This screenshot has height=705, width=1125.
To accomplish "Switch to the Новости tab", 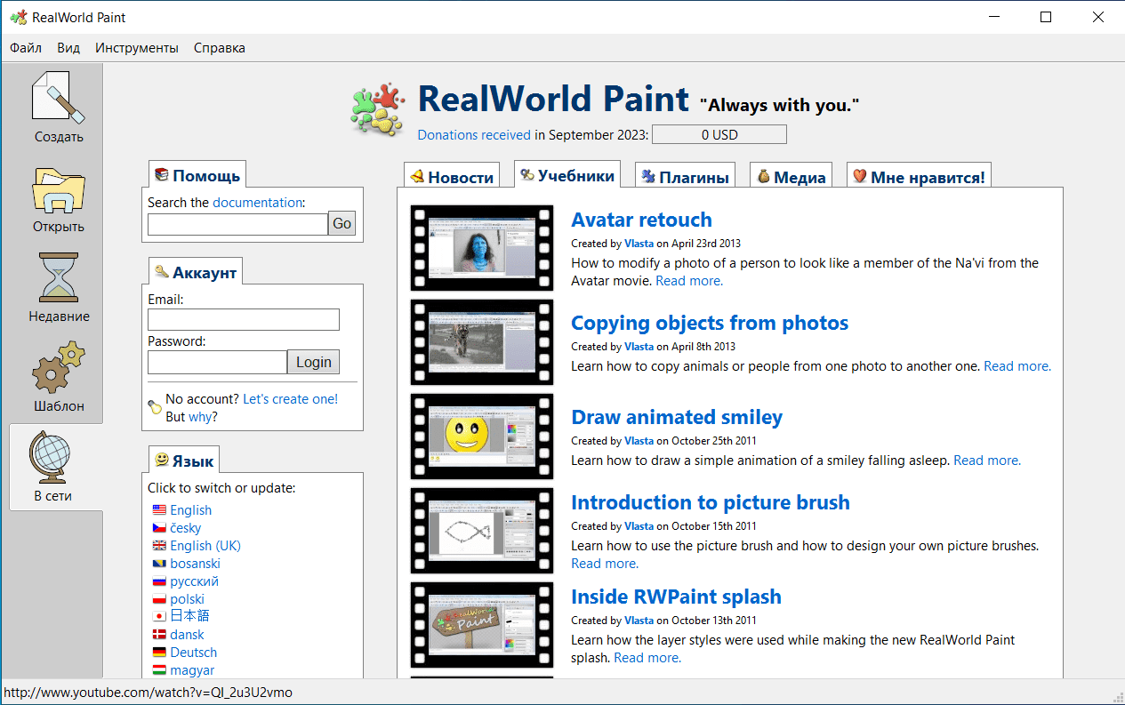I will (452, 177).
